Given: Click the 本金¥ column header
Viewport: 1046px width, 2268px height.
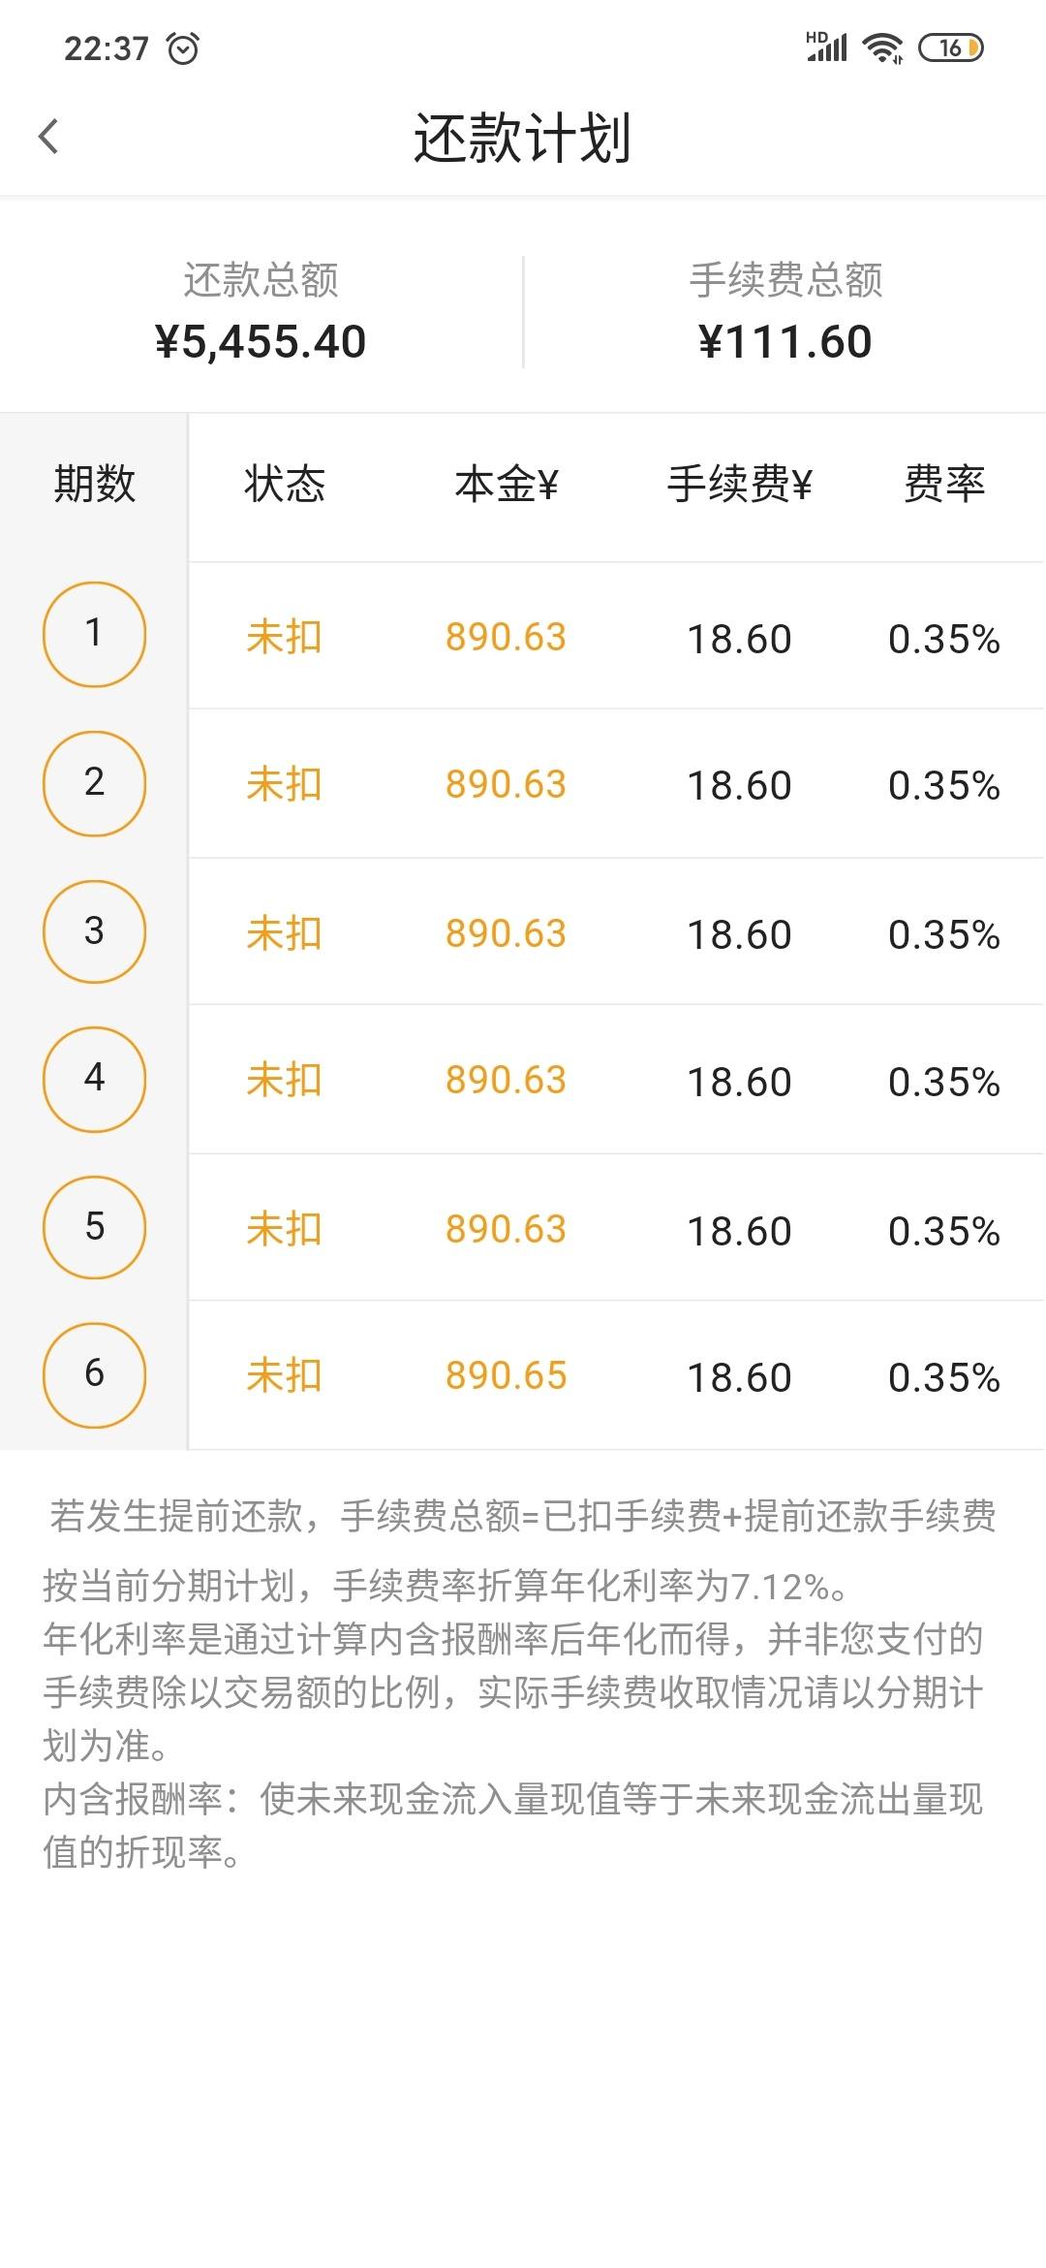Looking at the screenshot, I should (507, 484).
